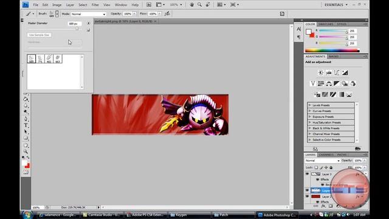Click the Windows Start button
This screenshot has height=219, width=389.
tap(27, 215)
